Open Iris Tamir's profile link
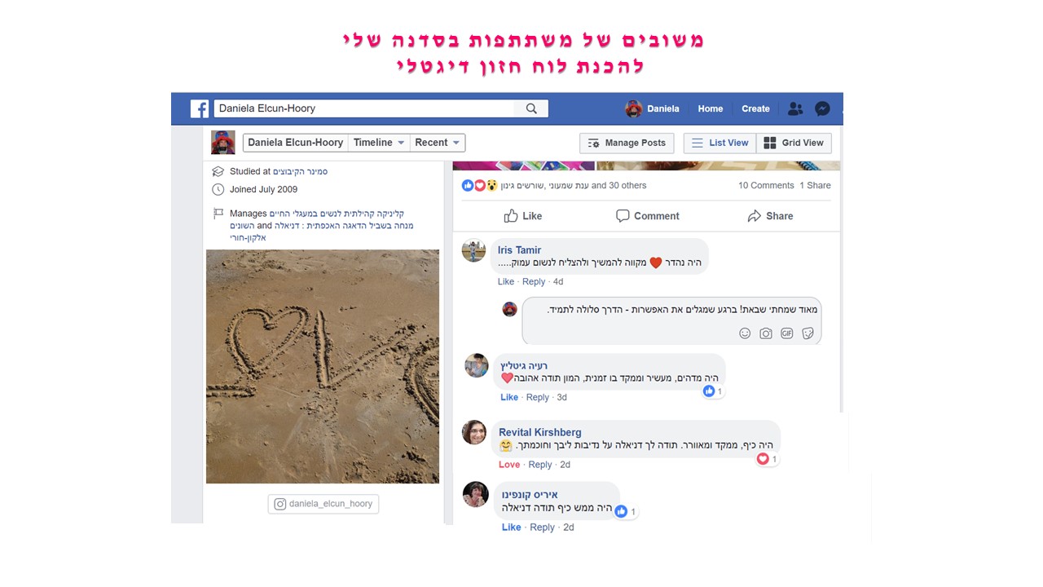1043x587 pixels. coord(519,250)
